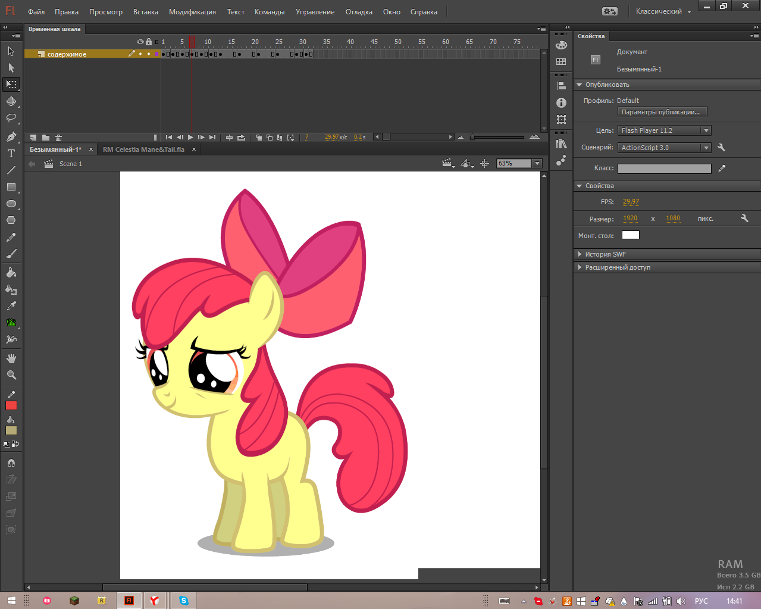Delete layer with trash icon
The image size is (761, 609).
pyautogui.click(x=58, y=138)
